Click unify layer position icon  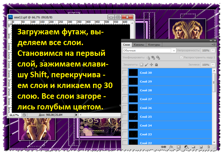[x=148, y=57]
